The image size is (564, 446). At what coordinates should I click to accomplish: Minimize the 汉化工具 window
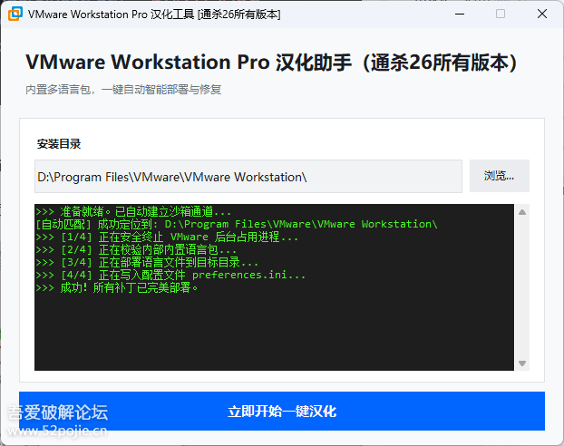[460, 14]
